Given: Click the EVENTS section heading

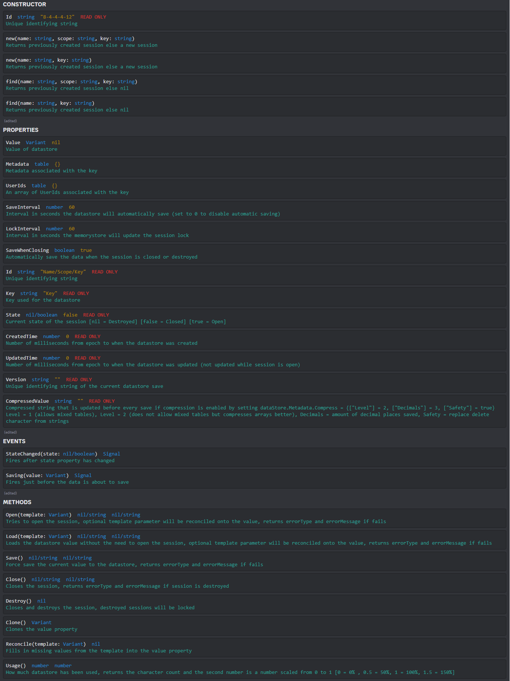Looking at the screenshot, I should point(14,441).
